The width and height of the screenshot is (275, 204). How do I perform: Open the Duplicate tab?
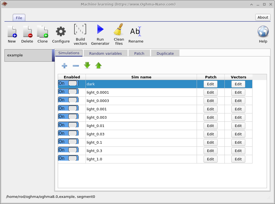165,53
